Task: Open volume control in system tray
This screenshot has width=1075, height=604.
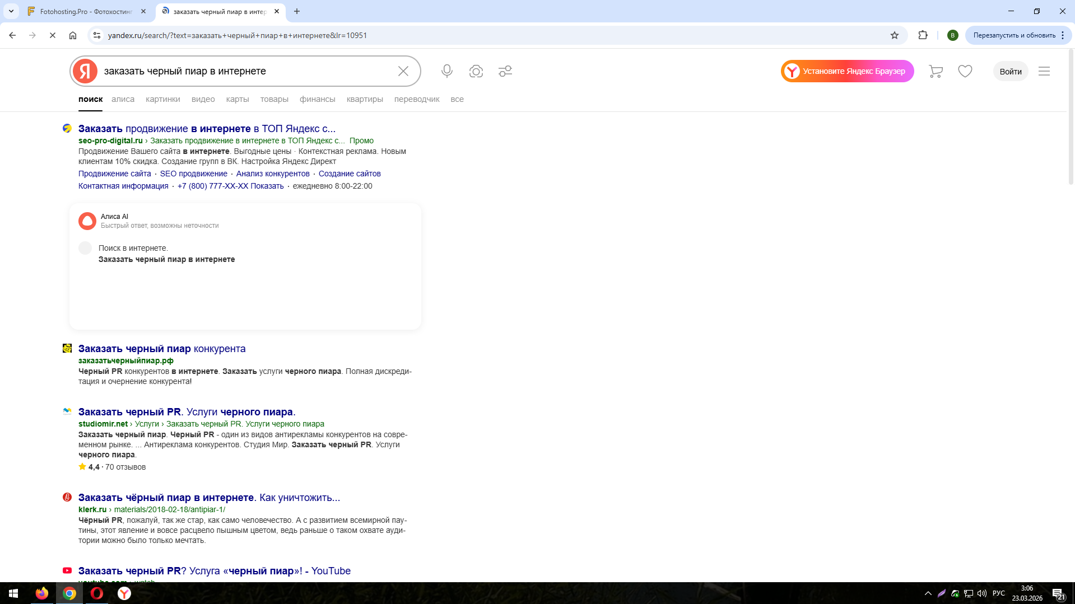Action: click(982, 593)
